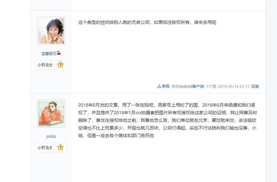
Task: Report the post using 举报 text
Action: pyautogui.click(x=166, y=86)
